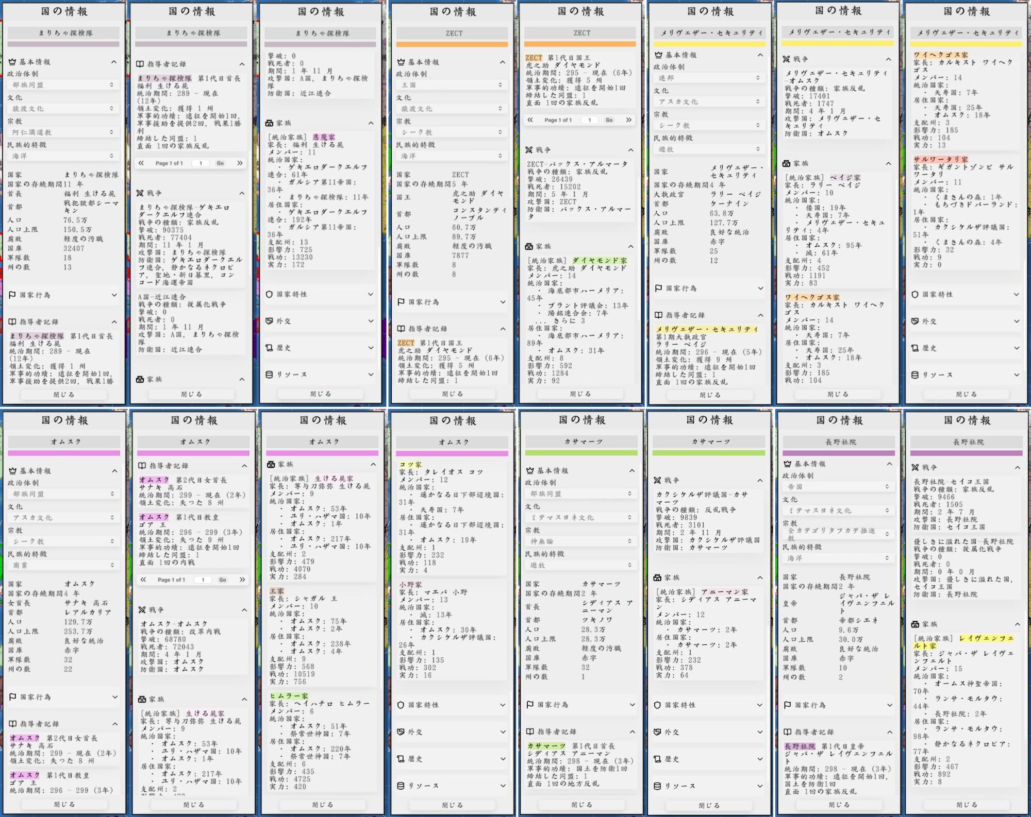Click the ダイヤモンド家 highlighted family link
The image size is (1031, 817).
pos(600,261)
